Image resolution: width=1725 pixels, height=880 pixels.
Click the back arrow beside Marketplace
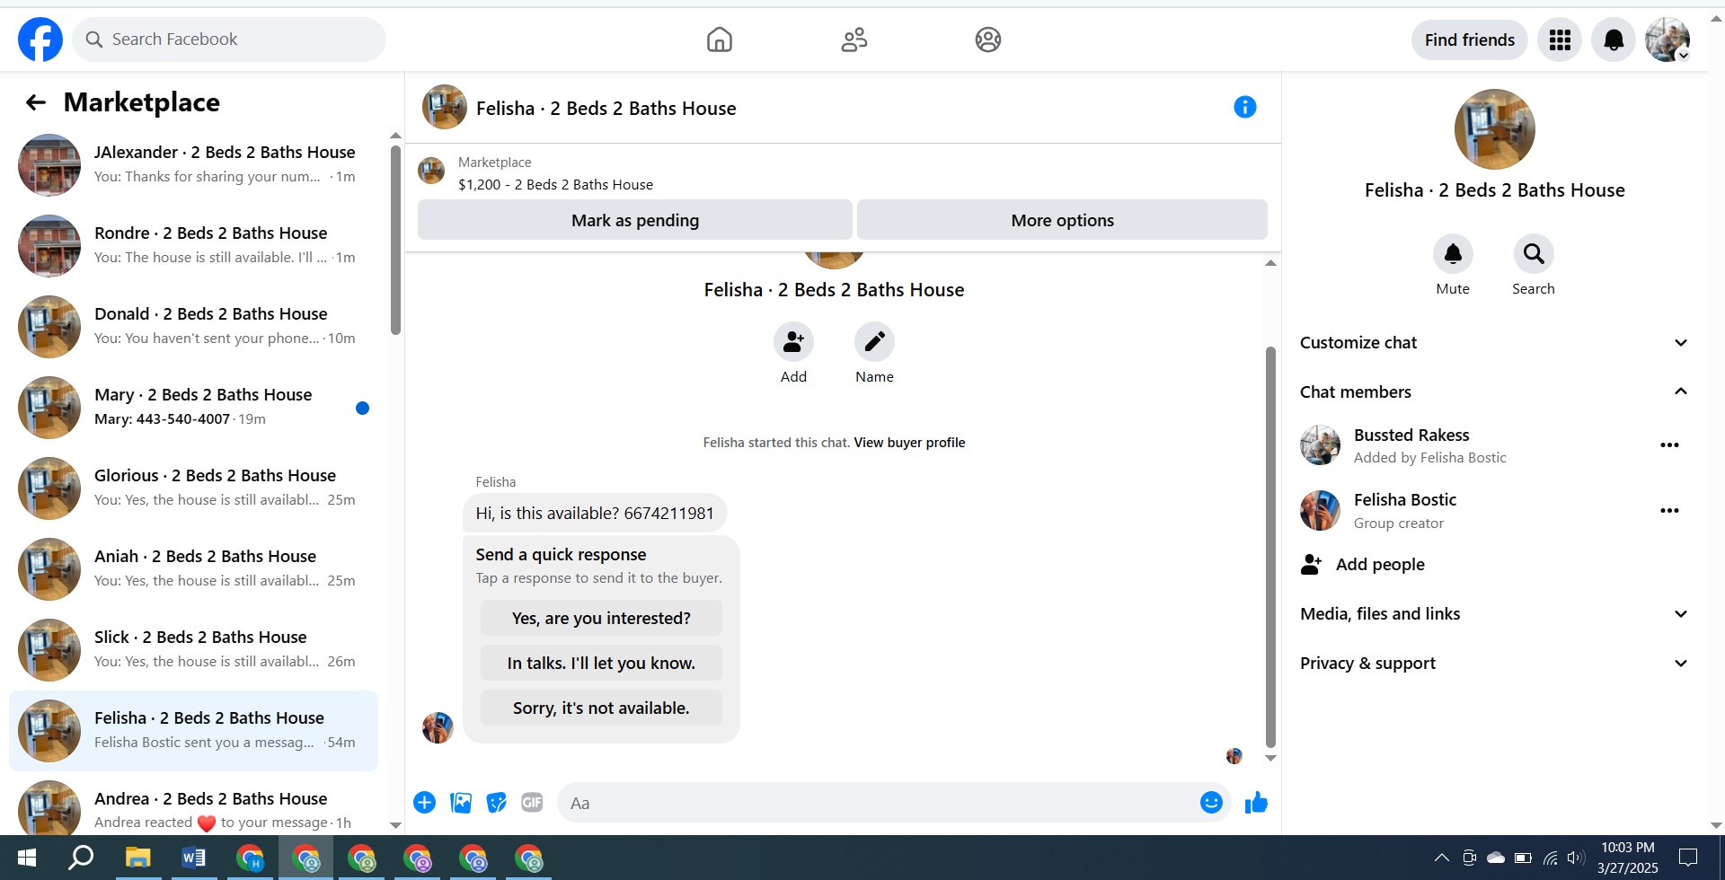36,102
